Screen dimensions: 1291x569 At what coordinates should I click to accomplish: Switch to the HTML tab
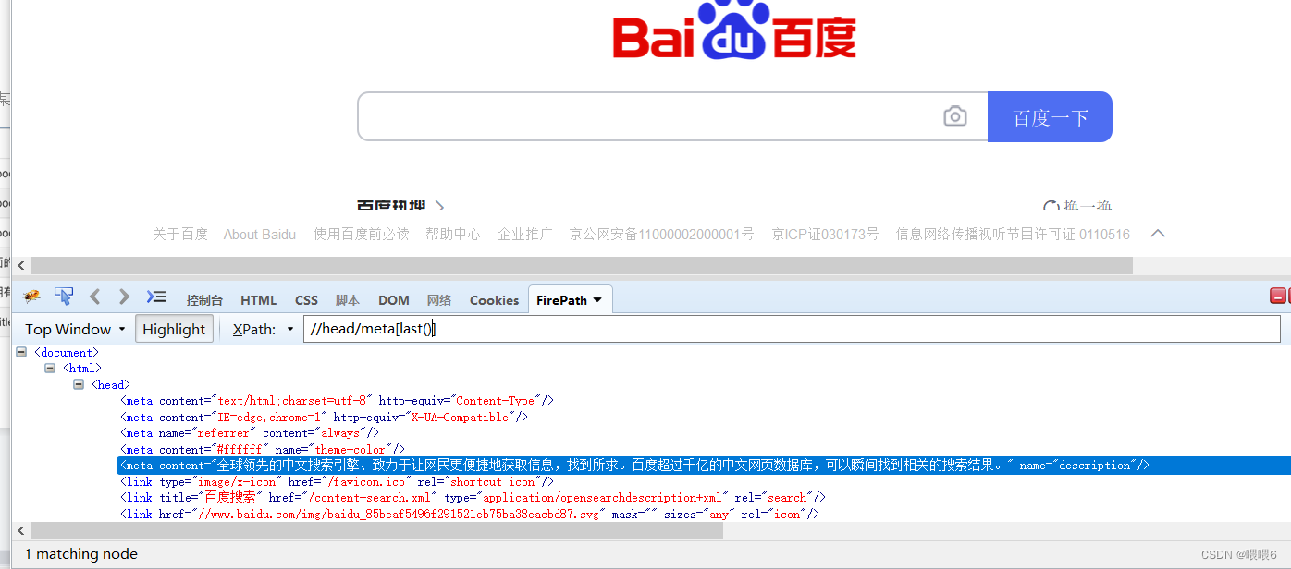click(x=259, y=300)
